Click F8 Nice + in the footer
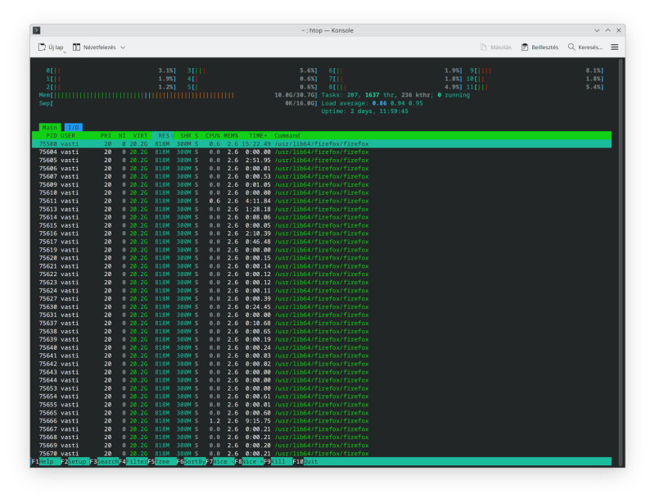The width and height of the screenshot is (655, 503). 249,461
